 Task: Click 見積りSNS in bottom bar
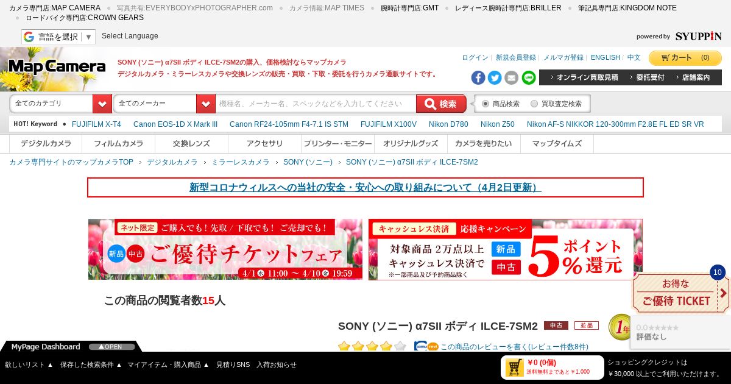pos(233,364)
